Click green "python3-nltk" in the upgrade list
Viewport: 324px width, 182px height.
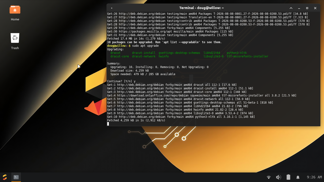click(237, 53)
